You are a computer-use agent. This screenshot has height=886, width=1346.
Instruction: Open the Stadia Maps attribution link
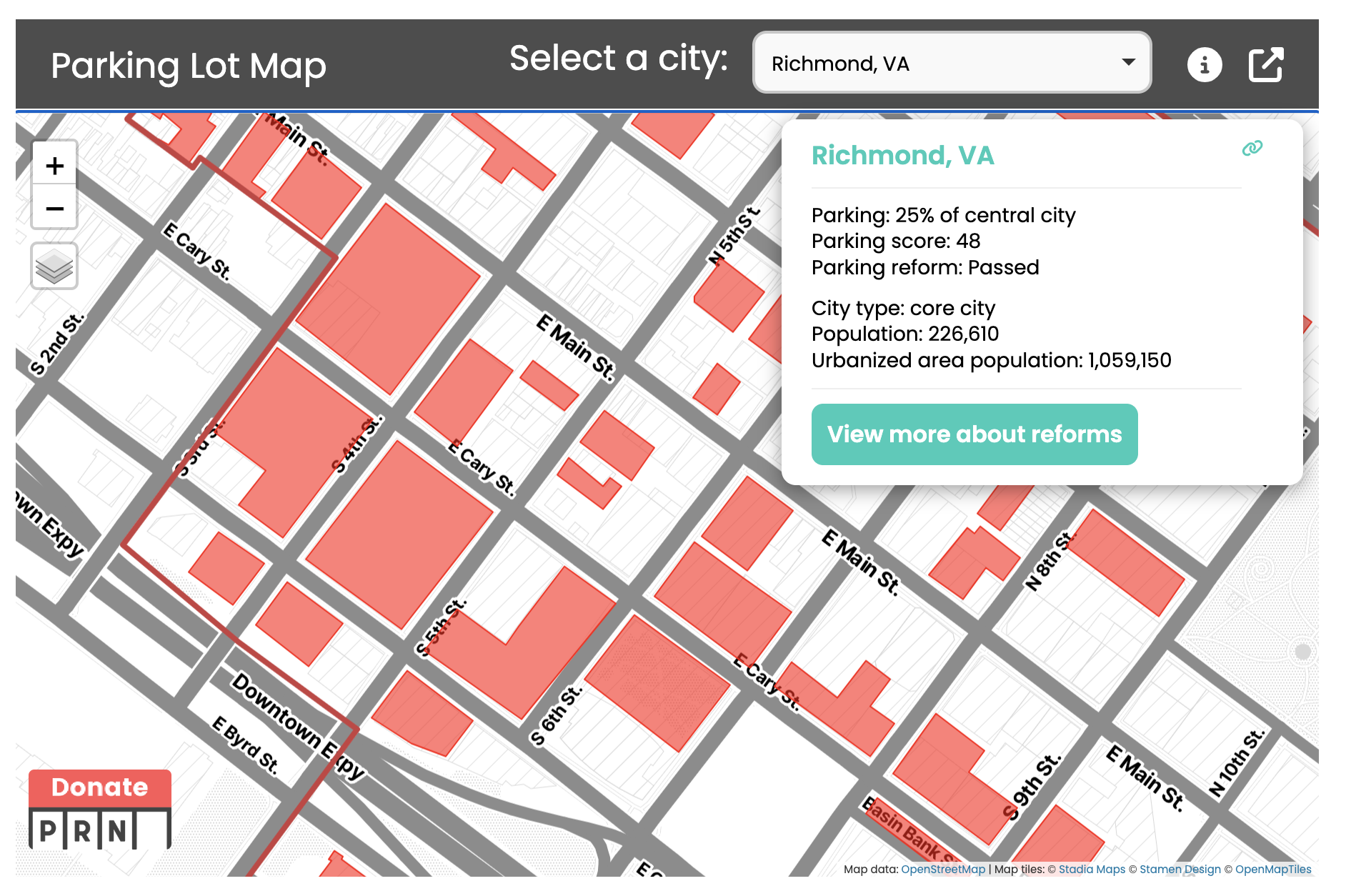point(1091,870)
